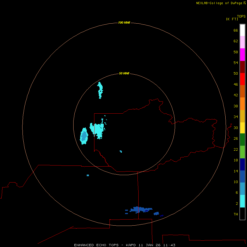Click the TH legend label
247x247 pixels.
pyautogui.click(x=236, y=214)
